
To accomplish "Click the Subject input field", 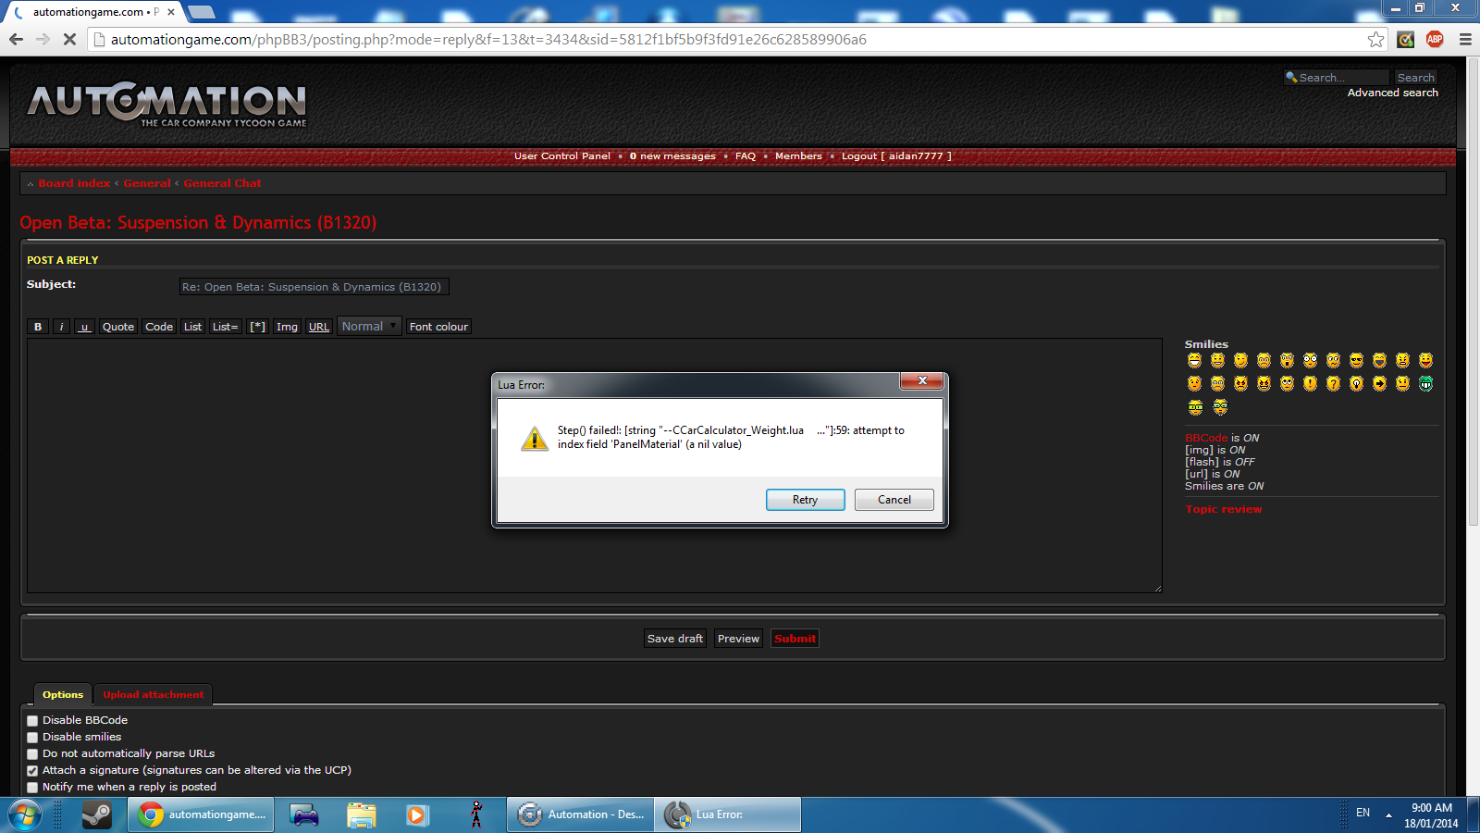I will click(314, 287).
